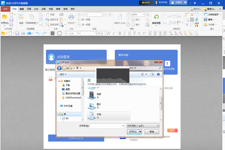
Task: Toggle underline formatting U
Action: (130, 33)
